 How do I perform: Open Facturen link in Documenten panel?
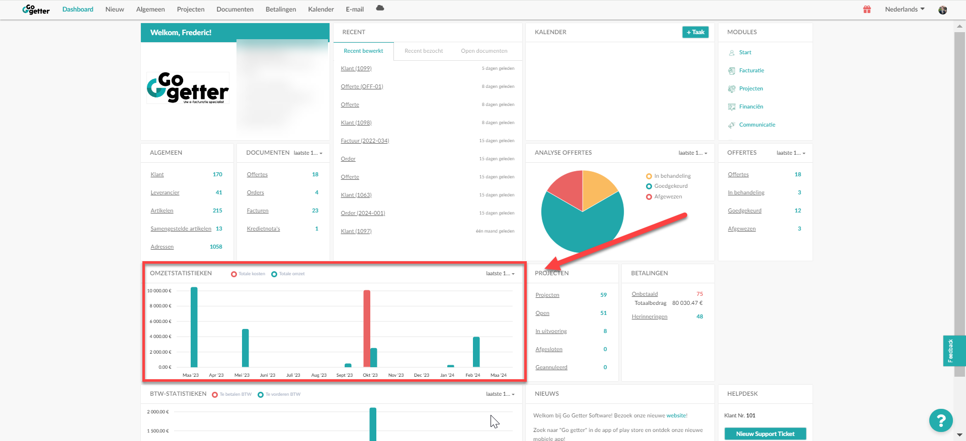tap(258, 210)
